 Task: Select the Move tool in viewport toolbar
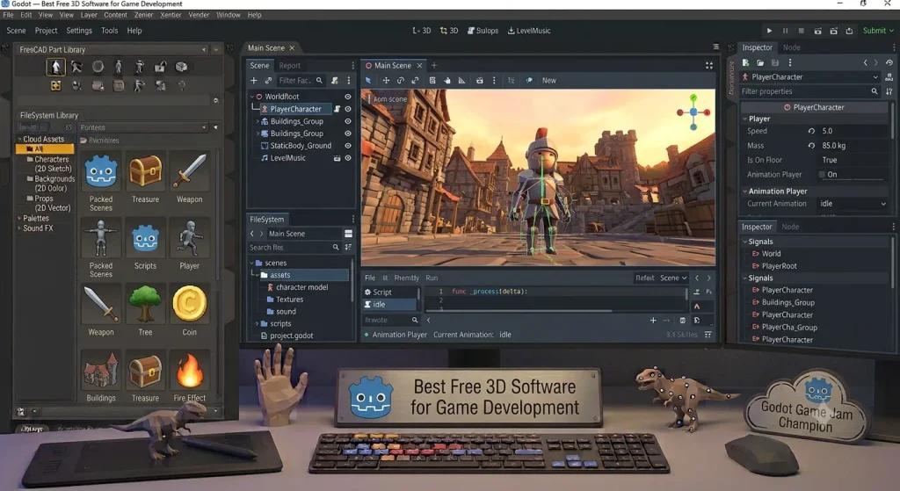tap(386, 80)
